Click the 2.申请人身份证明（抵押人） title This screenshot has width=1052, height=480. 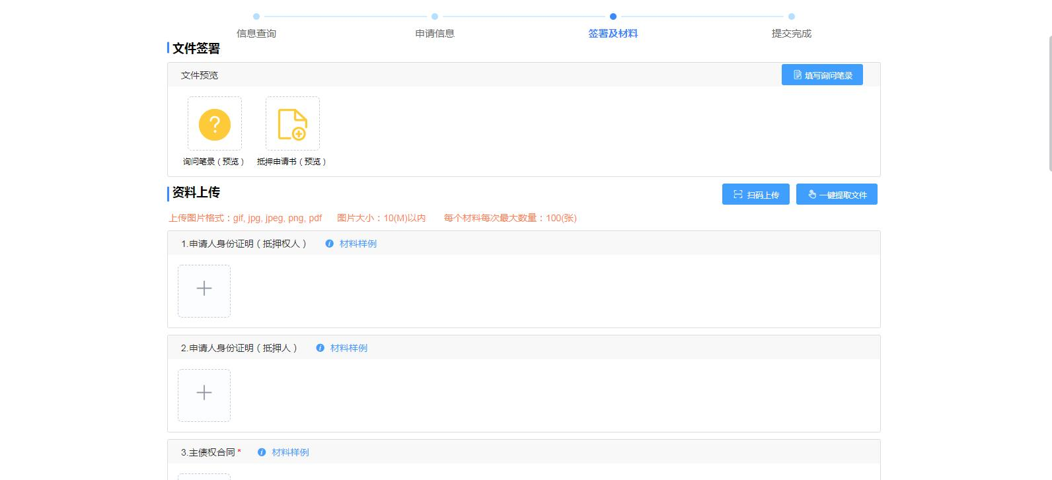pos(241,348)
